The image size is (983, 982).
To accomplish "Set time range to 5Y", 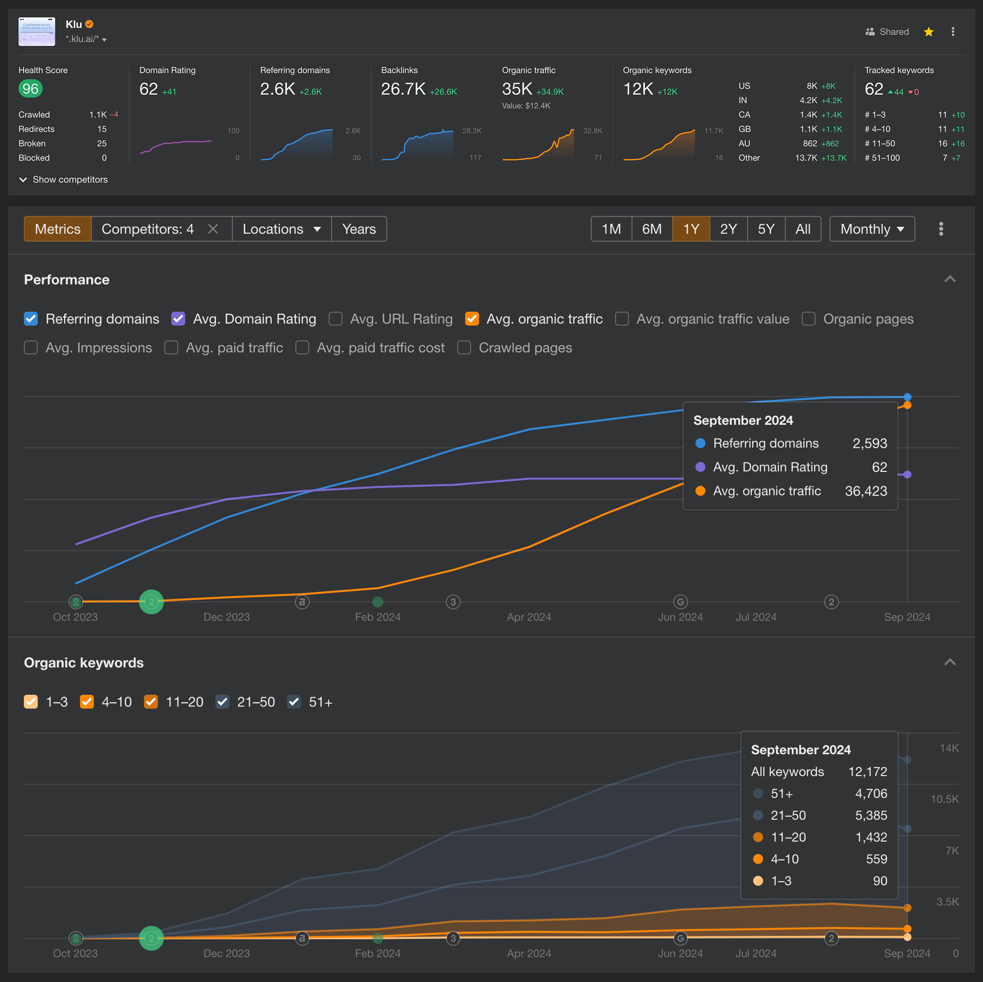I will (x=766, y=229).
